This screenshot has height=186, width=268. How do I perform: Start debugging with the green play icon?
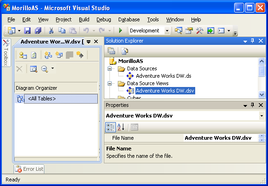[121, 31]
